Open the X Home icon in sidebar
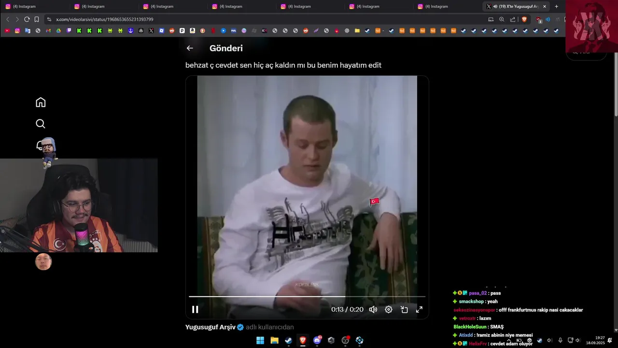Image resolution: width=618 pixels, height=348 pixels. click(41, 102)
